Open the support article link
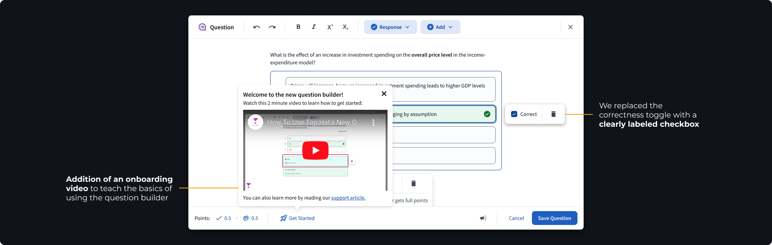Screen dimensions: 772x245 click(x=348, y=198)
